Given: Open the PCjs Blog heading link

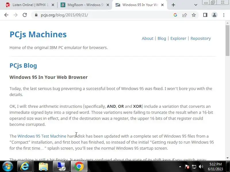Looking at the screenshot, I should click(23, 66).
